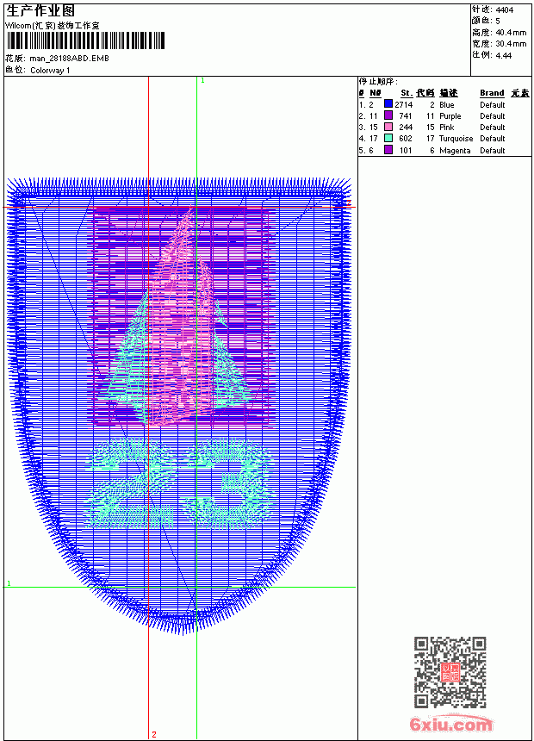Pick the Turquoise thread color swatch
The image size is (534, 741).
388,138
